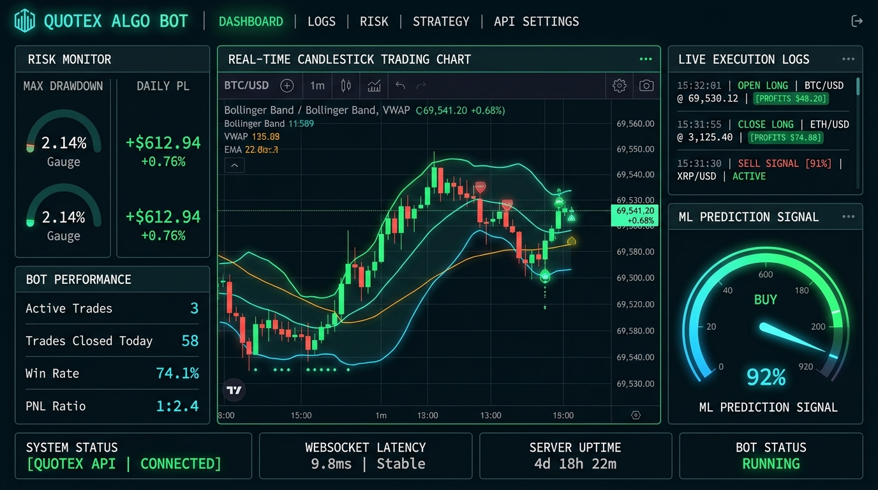Open the Strategy tab
Viewport: 878px width, 490px height.
click(x=441, y=21)
